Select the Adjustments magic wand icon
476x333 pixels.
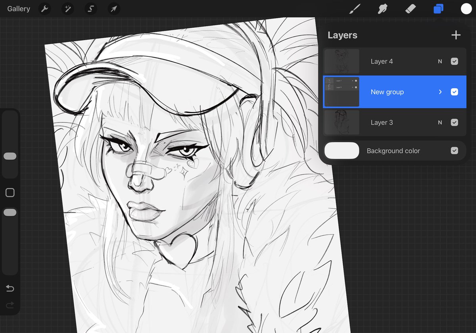pyautogui.click(x=67, y=8)
